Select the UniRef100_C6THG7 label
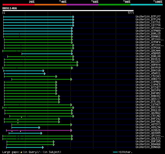The width and height of the screenshot is (165, 154). tap(148, 105)
